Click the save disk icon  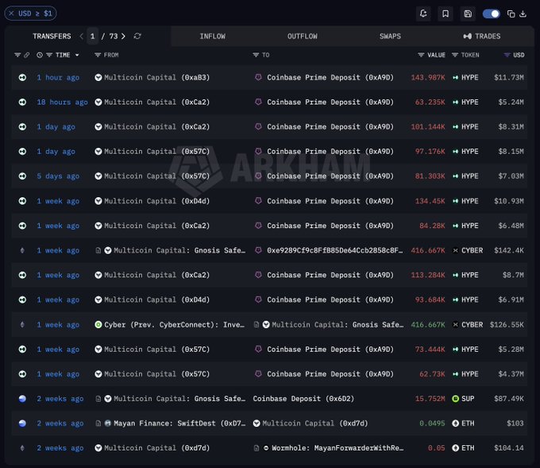click(x=468, y=14)
